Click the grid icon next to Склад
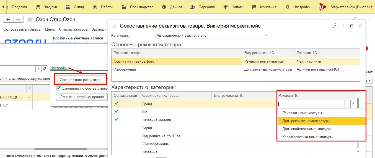Viewport: 375px width, 158px height. [68, 7]
